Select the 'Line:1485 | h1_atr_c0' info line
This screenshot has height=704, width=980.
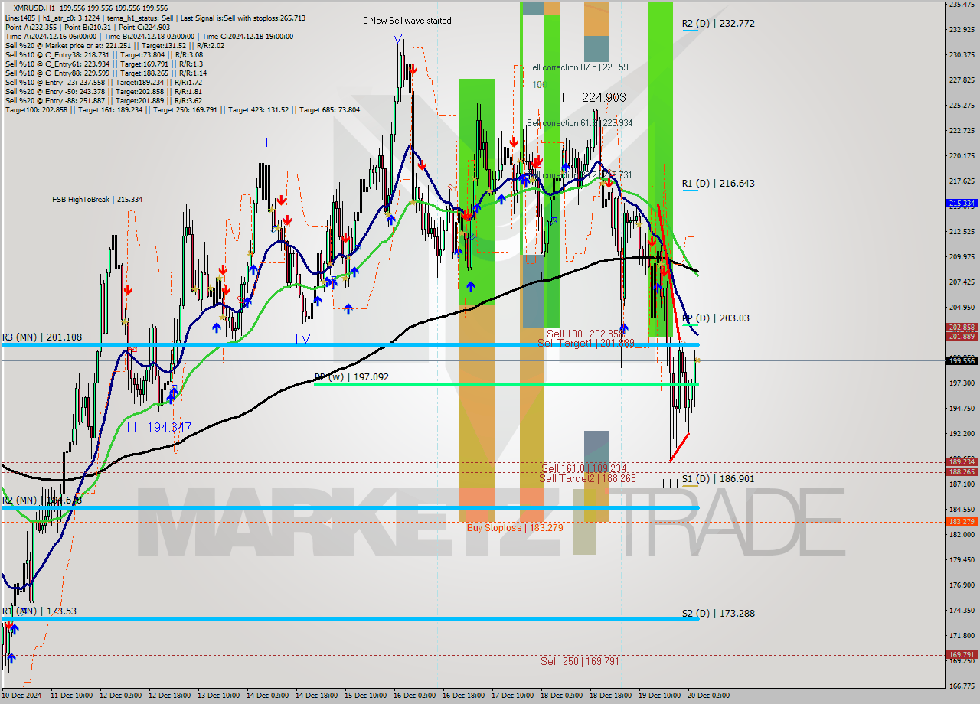pos(155,18)
